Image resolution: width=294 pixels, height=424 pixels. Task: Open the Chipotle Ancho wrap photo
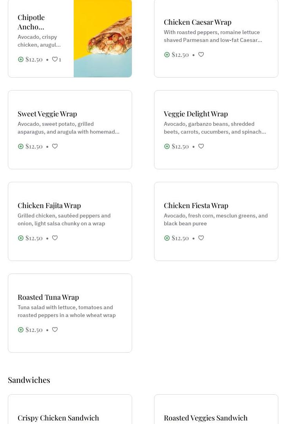(x=103, y=38)
